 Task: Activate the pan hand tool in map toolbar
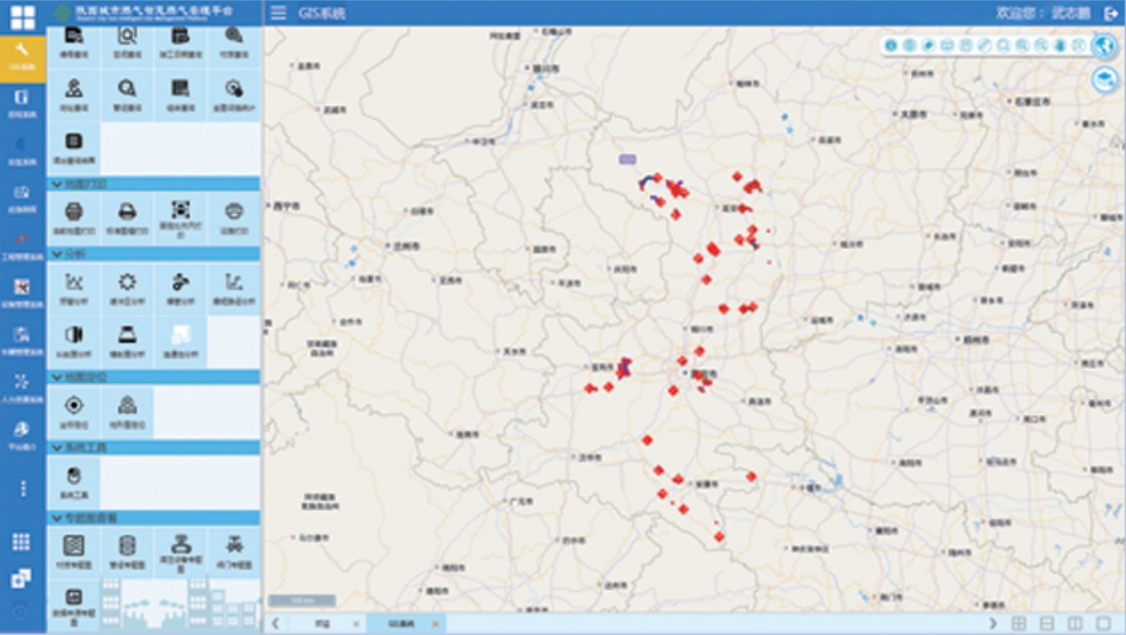1060,46
